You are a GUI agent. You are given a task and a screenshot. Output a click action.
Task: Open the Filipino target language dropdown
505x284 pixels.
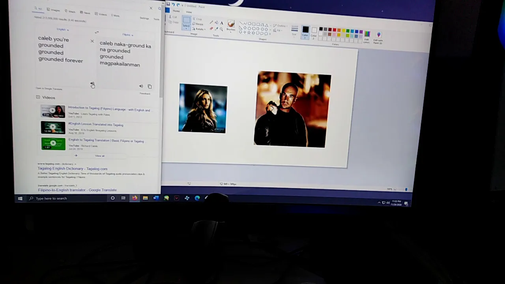(128, 35)
